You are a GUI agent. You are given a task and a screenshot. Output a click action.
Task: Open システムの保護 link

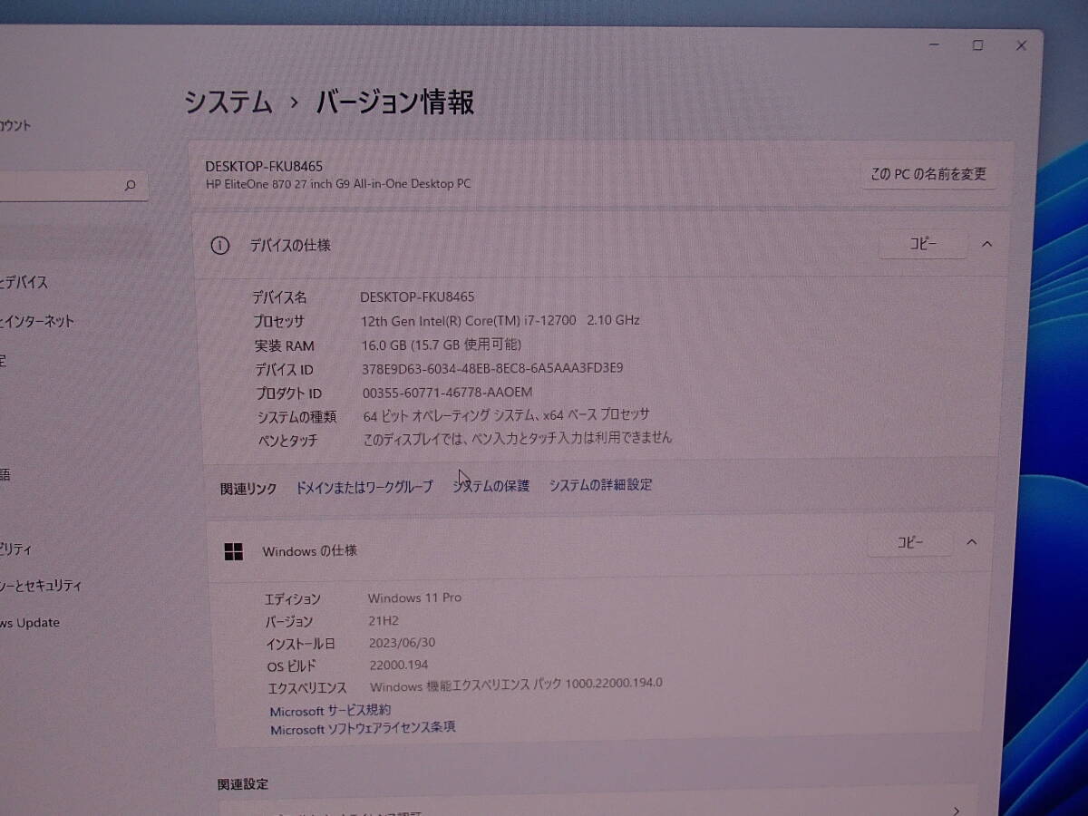tap(491, 486)
